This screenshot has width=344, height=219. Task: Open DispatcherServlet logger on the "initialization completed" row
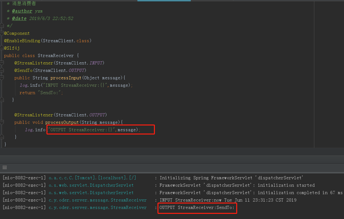click(x=91, y=193)
